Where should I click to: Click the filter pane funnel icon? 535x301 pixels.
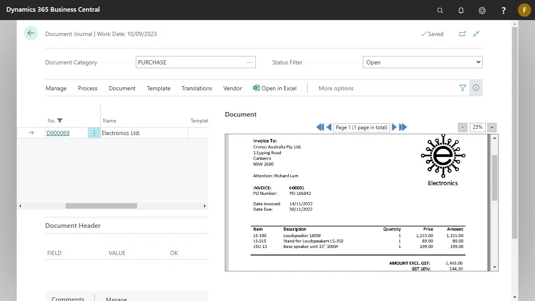(x=462, y=88)
